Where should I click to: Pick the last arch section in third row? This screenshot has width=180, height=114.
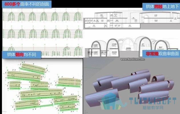[x=78, y=51]
